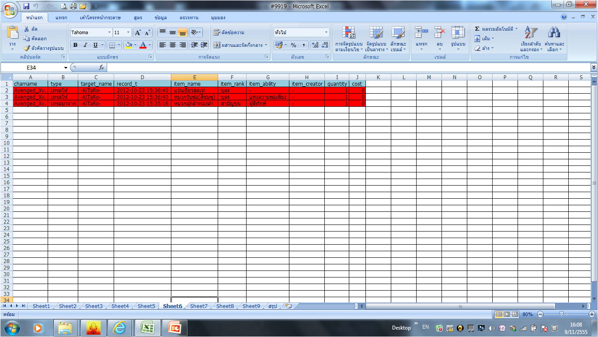Click the yellow fill color bucket

tap(128, 45)
